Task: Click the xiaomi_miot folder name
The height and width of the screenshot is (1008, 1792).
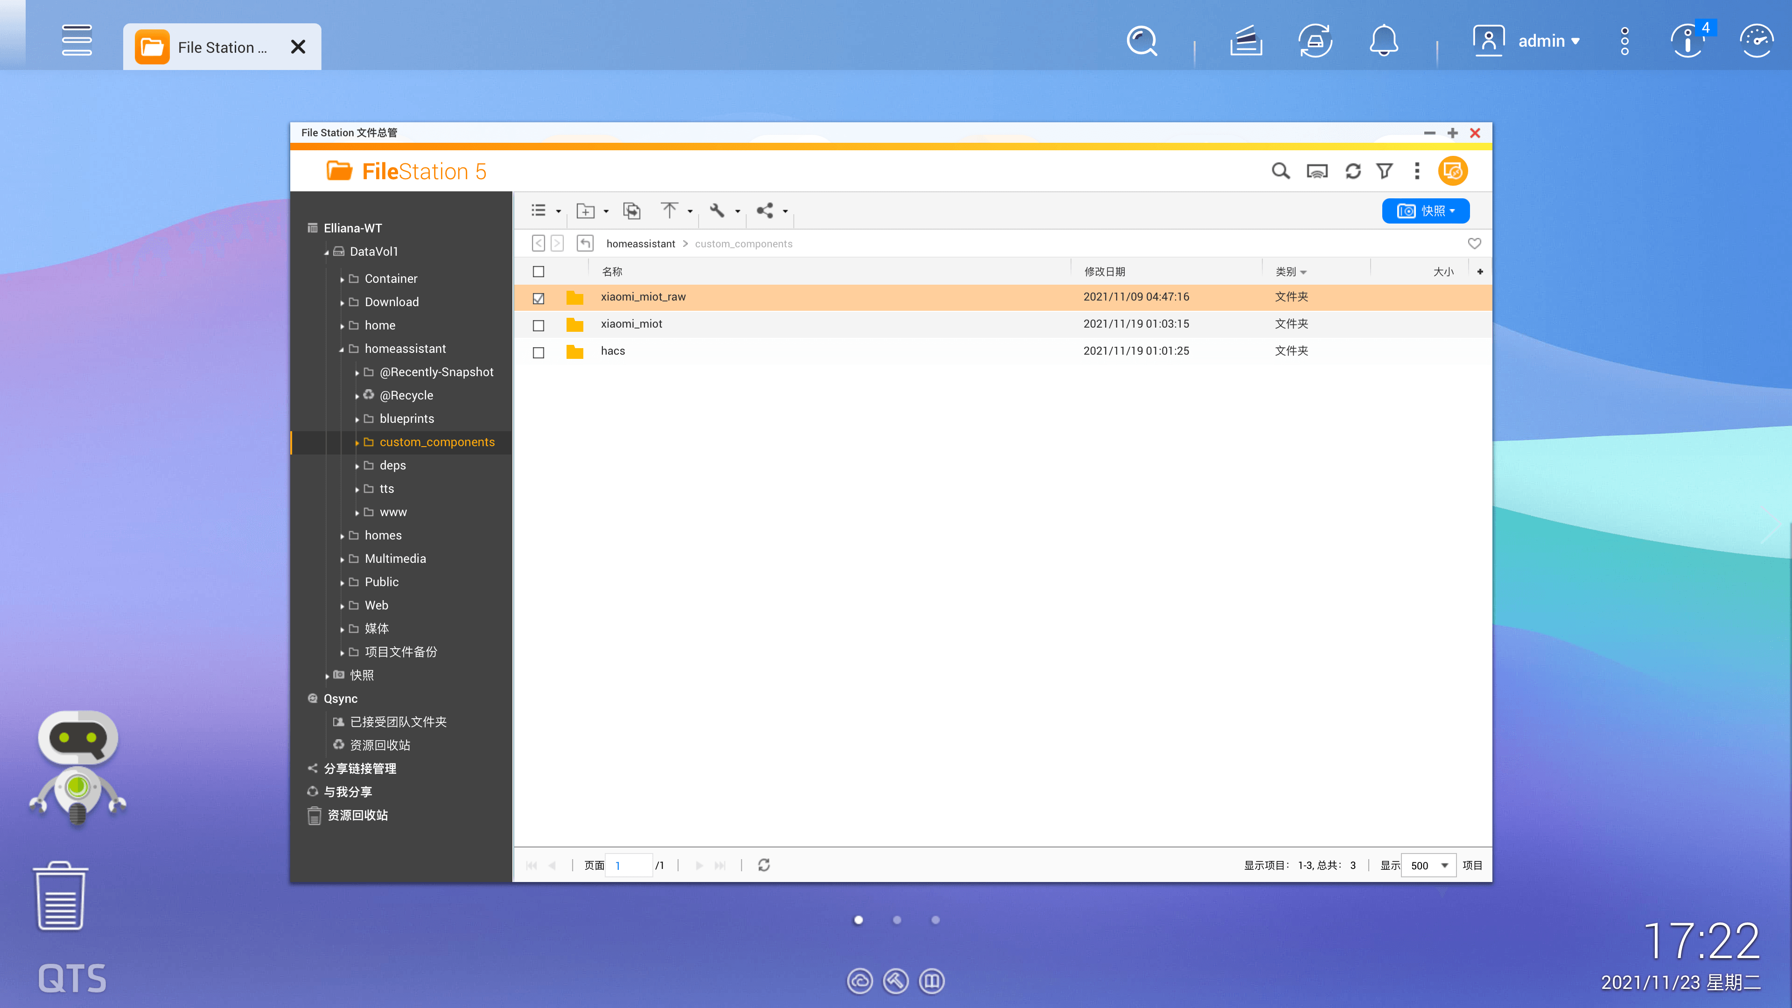Action: tap(632, 323)
